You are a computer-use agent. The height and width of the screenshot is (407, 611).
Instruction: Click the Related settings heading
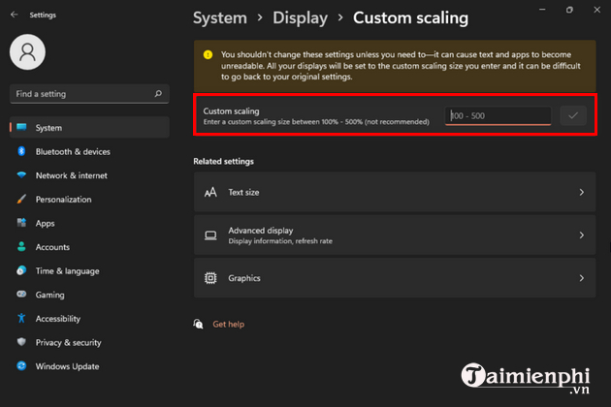pyautogui.click(x=223, y=161)
